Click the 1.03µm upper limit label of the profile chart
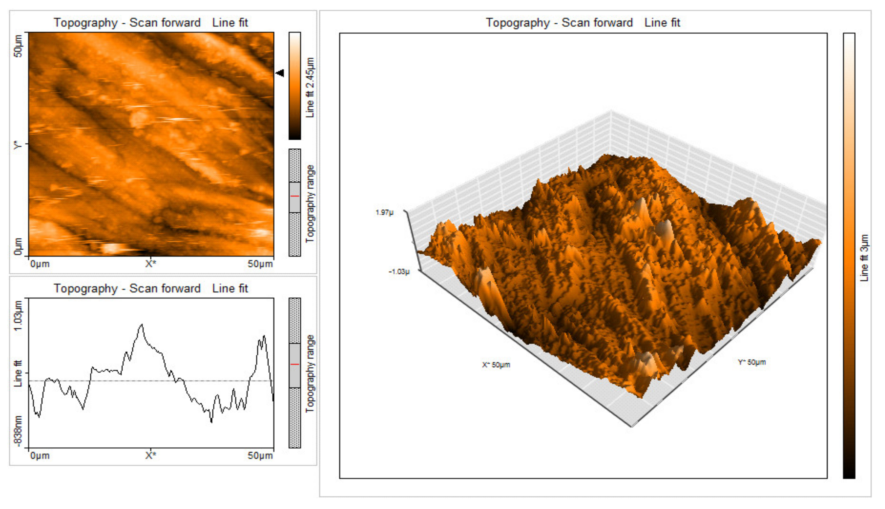 [x=18, y=315]
